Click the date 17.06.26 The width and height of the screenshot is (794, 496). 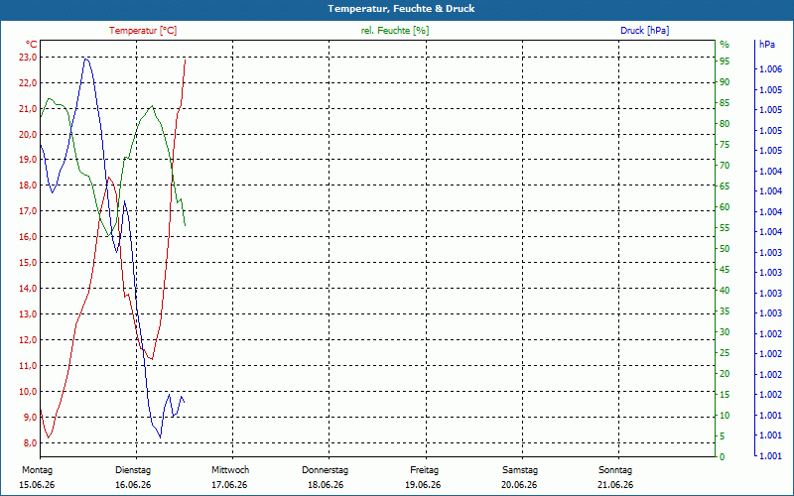click(229, 485)
